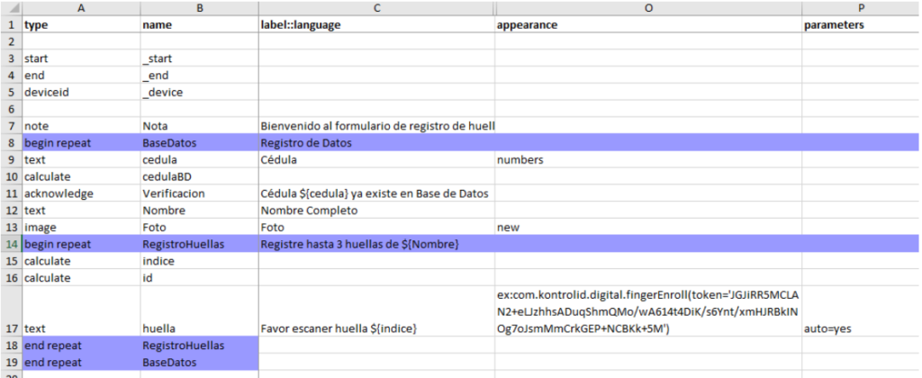Select the "acknowledge" type cell
The image size is (922, 378).
point(81,193)
